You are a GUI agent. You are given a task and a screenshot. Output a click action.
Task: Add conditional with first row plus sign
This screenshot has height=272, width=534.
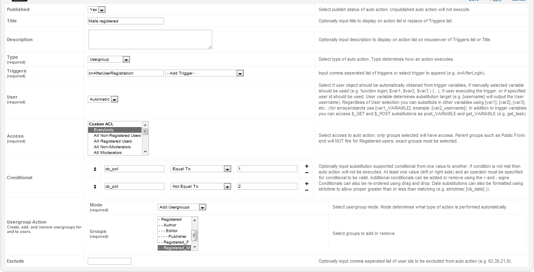(306, 166)
